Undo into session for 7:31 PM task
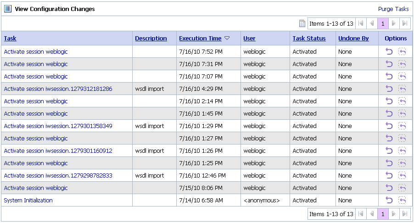The width and height of the screenshot is (414, 223). (402, 64)
